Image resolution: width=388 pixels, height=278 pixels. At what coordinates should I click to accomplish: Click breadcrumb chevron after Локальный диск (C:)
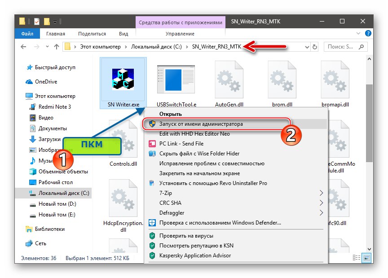click(187, 47)
